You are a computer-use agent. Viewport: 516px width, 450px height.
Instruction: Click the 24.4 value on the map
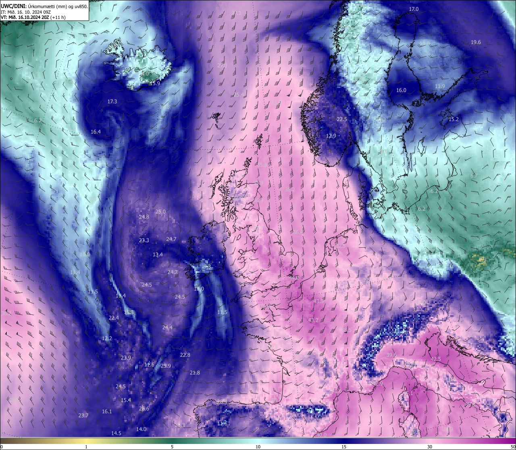click(167, 328)
